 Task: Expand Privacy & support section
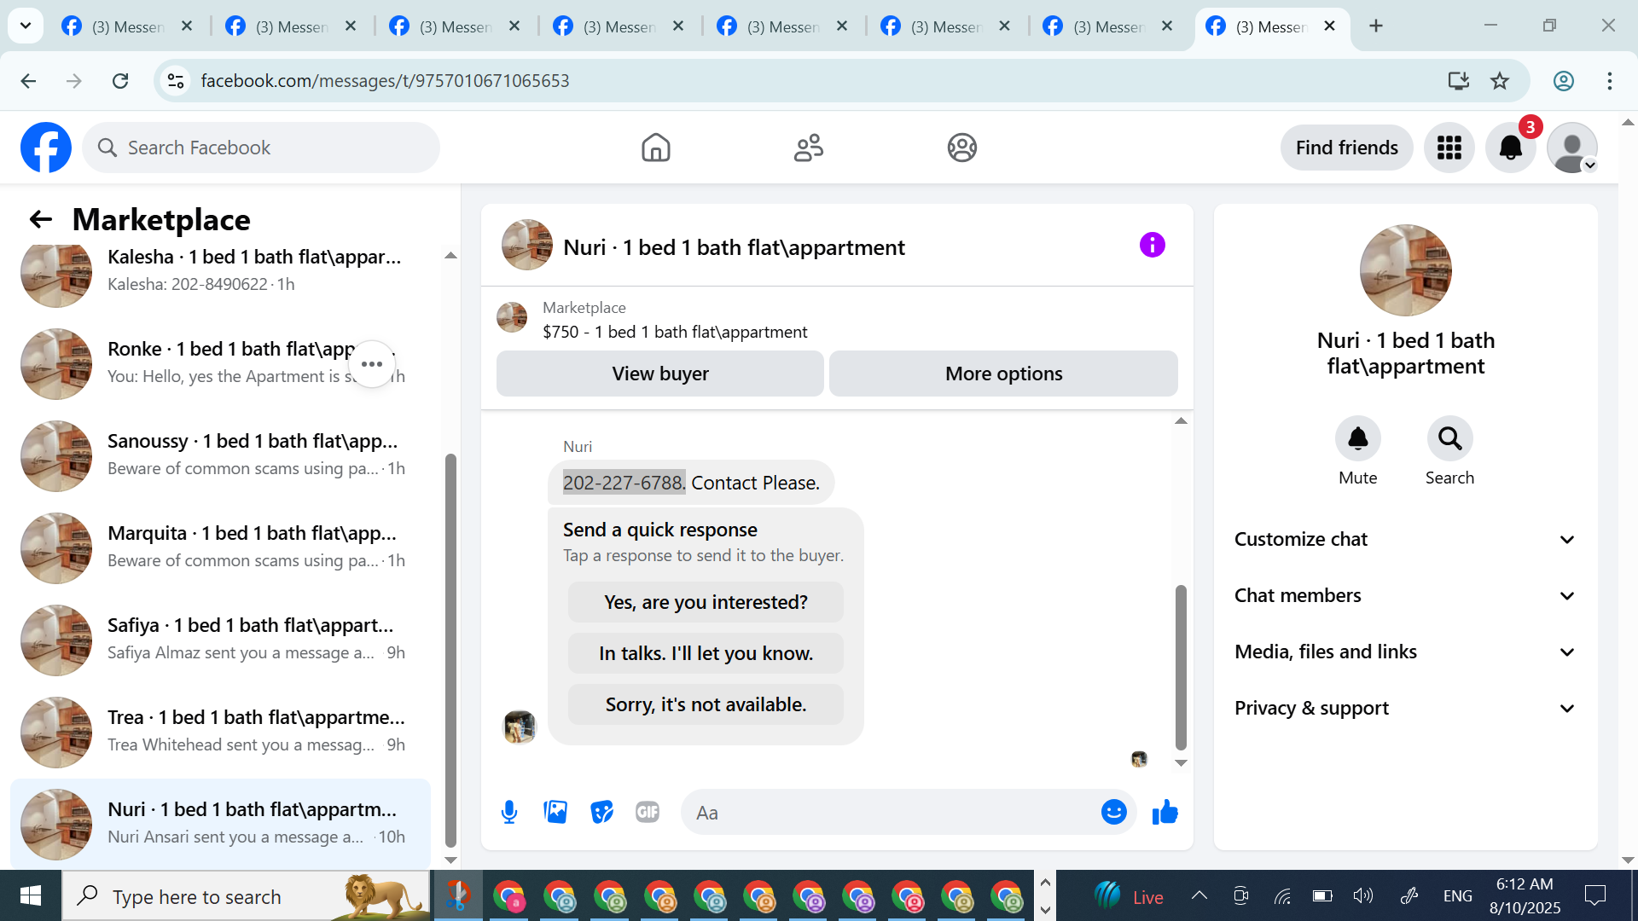click(1405, 708)
